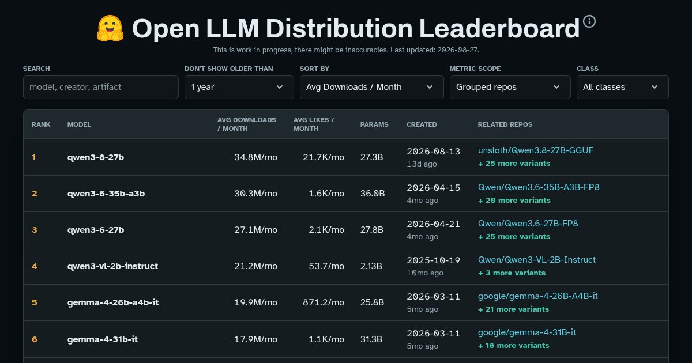
Task: Click rank number 1
Action: [33, 157]
